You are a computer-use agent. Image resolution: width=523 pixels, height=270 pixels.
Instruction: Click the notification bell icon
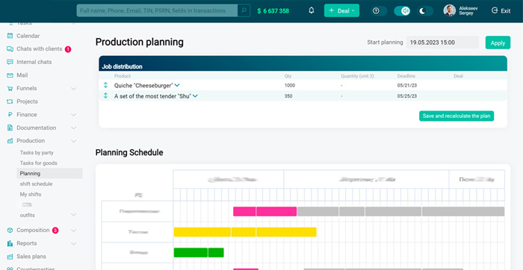(x=312, y=10)
